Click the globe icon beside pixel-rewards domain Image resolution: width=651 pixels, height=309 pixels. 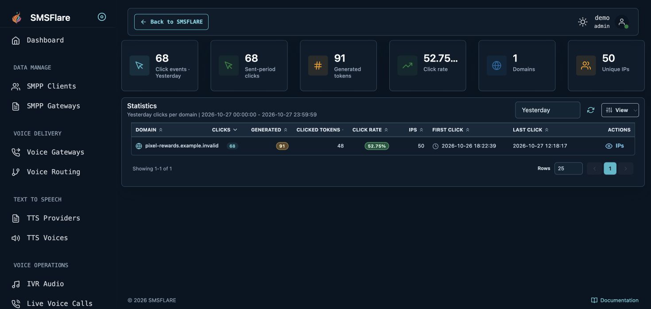(139, 146)
